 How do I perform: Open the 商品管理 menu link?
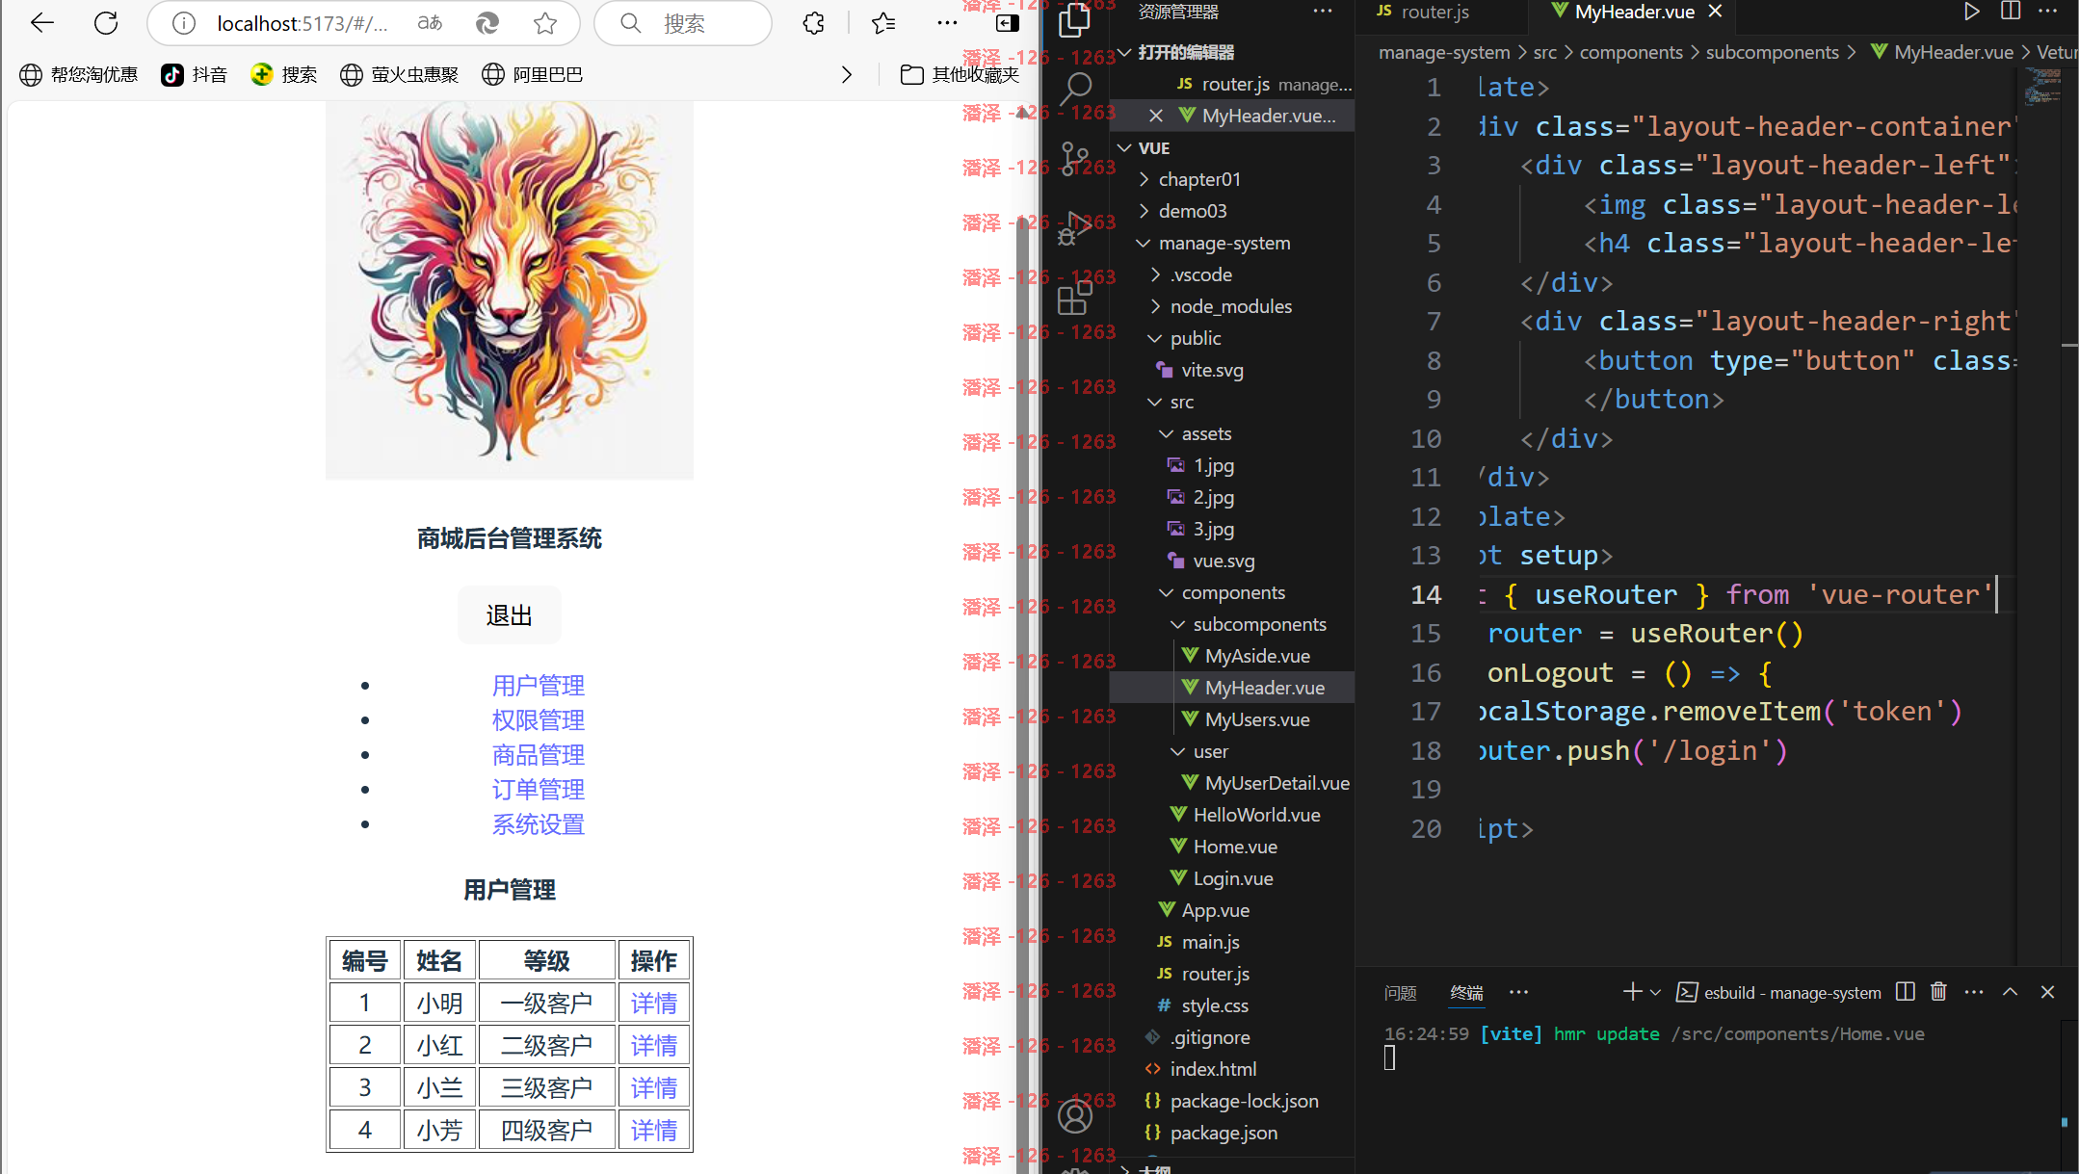[538, 755]
